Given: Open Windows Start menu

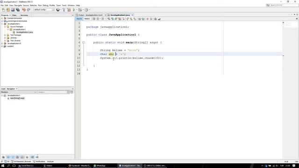Looking at the screenshot, I should coord(3,166).
